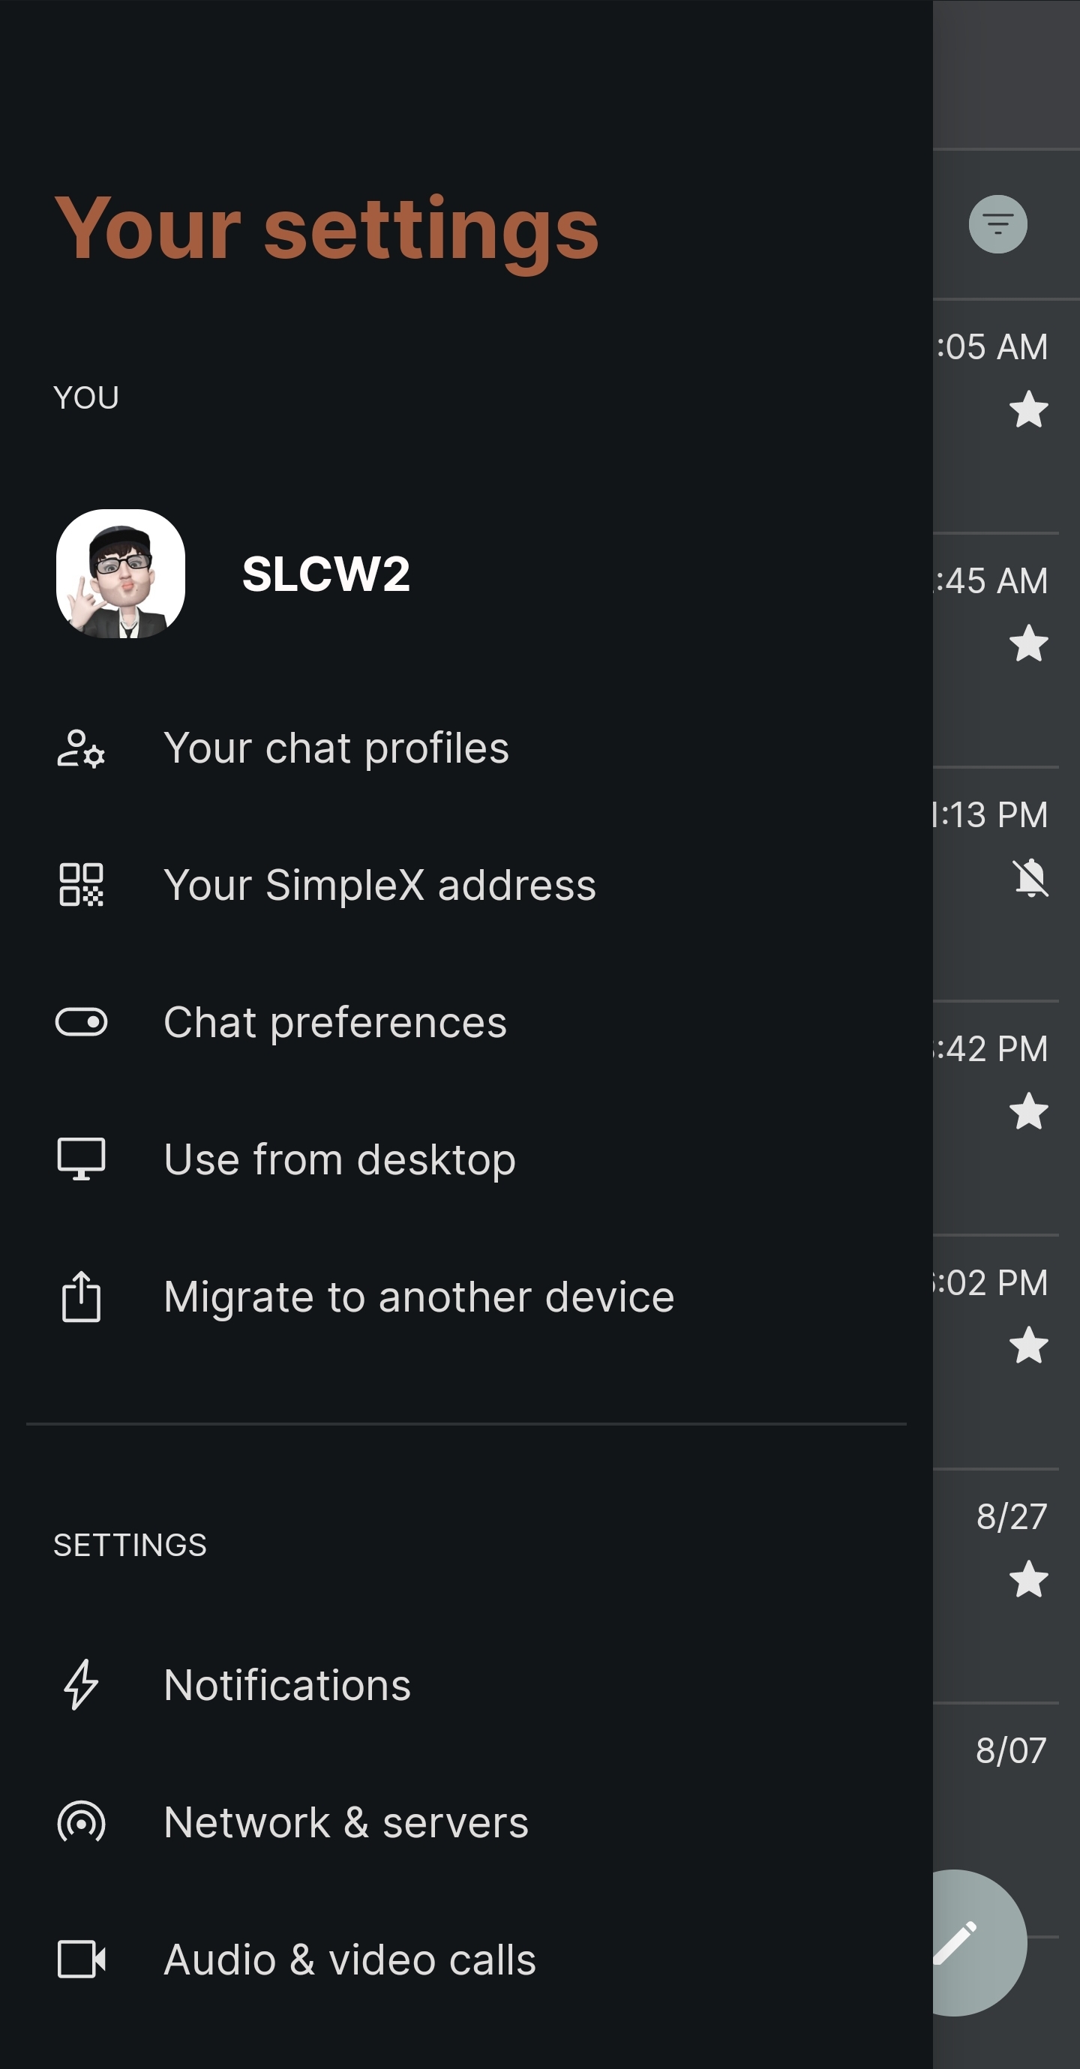Image resolution: width=1080 pixels, height=2069 pixels.
Task: Tap the Notifications lightning bolt icon
Action: [x=81, y=1684]
